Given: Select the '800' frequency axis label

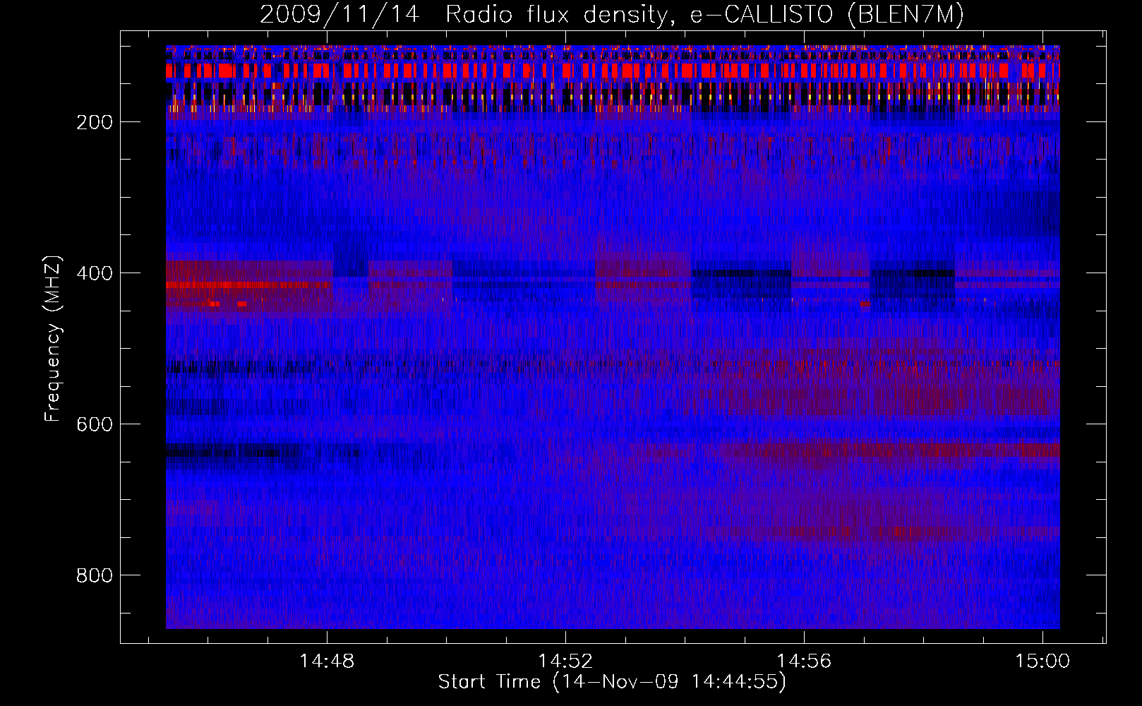Looking at the screenshot, I should tap(95, 575).
